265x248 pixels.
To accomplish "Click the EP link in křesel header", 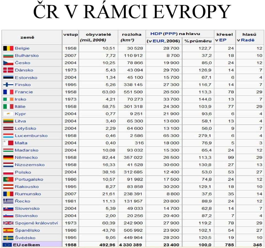I will [x=223, y=40].
